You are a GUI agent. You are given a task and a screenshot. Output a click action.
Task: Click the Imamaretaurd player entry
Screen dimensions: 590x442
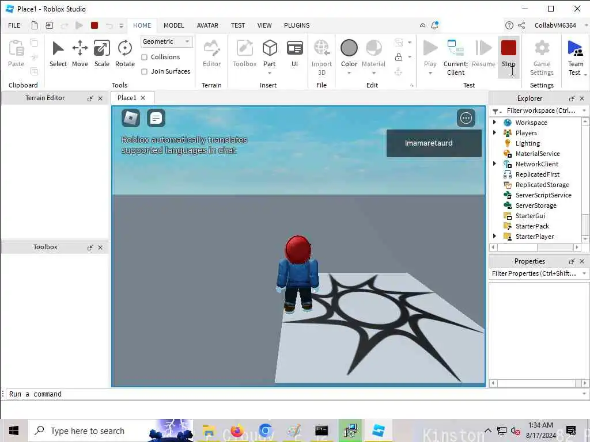[x=434, y=143]
